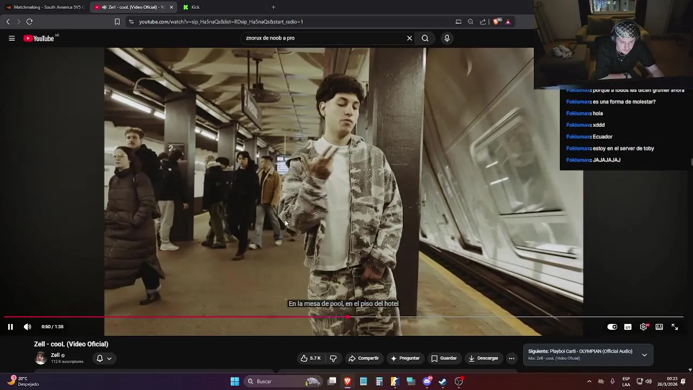Open Brave browser from the taskbar
The image size is (693, 390).
348,381
